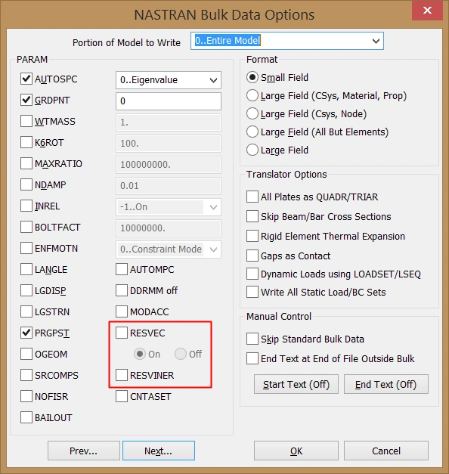The image size is (449, 474).
Task: Expand the AUTOSPC Eigenvalue dropdown
Action: pyautogui.click(x=169, y=80)
